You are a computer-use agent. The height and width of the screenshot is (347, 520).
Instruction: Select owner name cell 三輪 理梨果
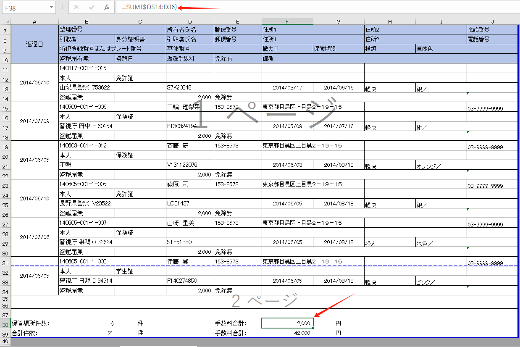click(x=190, y=107)
